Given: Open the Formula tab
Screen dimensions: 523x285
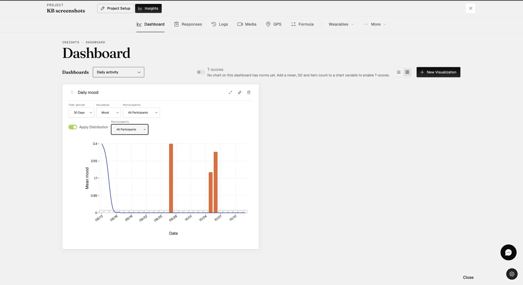Looking at the screenshot, I should tap(302, 24).
